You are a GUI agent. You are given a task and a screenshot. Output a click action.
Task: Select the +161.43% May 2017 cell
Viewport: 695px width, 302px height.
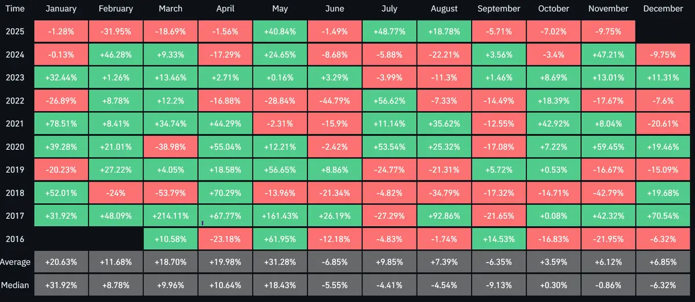(280, 216)
